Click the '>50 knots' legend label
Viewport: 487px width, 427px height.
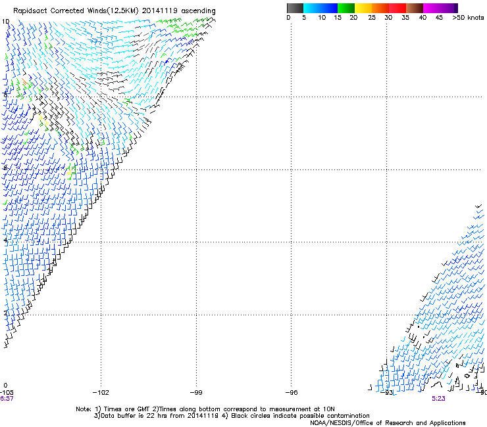pyautogui.click(x=468, y=18)
